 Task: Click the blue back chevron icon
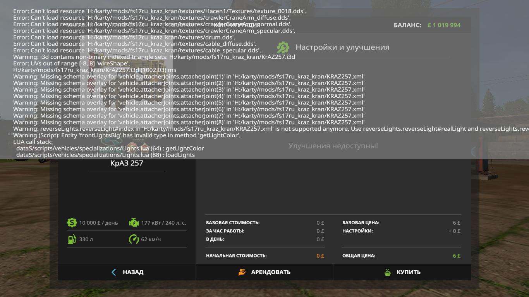click(x=113, y=272)
